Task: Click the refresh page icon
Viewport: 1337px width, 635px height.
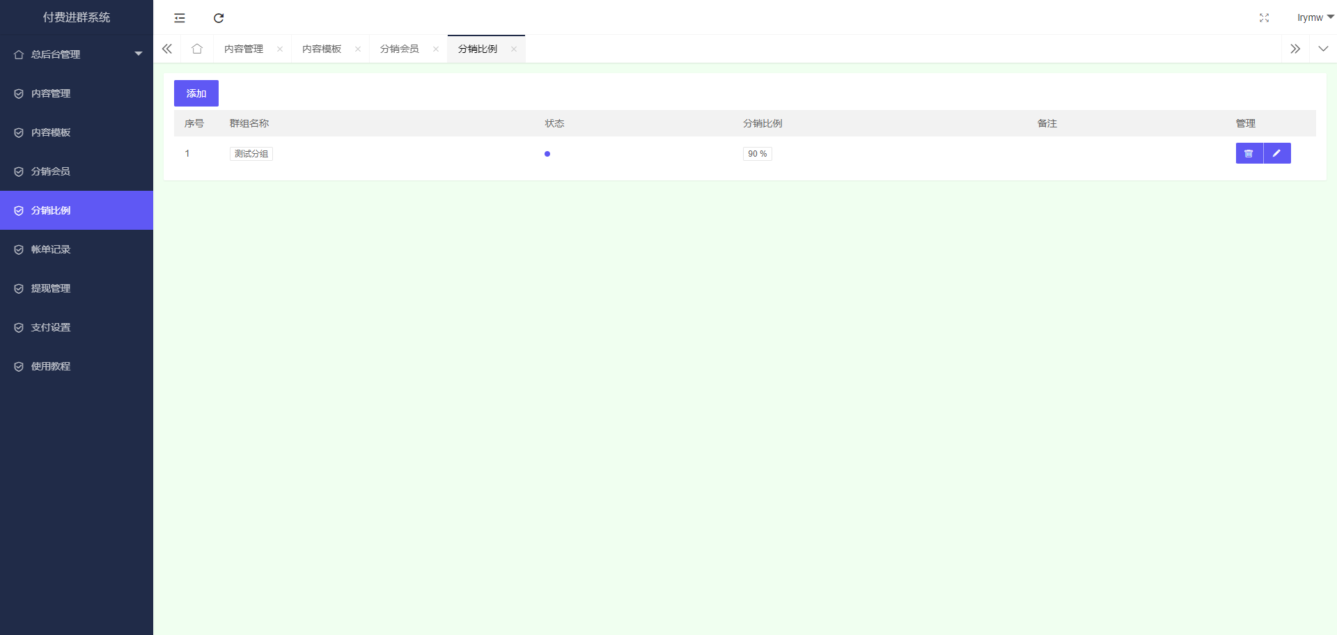Action: click(219, 18)
